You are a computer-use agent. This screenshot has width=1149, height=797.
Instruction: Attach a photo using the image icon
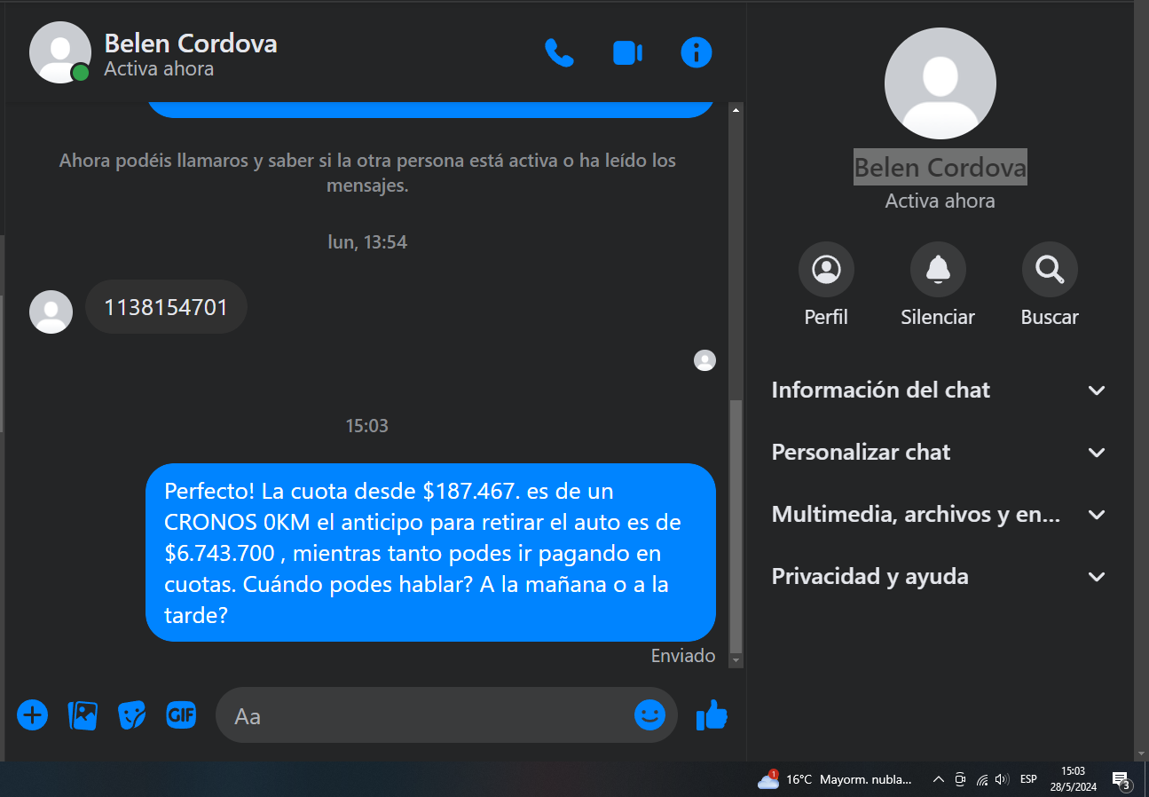coord(83,714)
